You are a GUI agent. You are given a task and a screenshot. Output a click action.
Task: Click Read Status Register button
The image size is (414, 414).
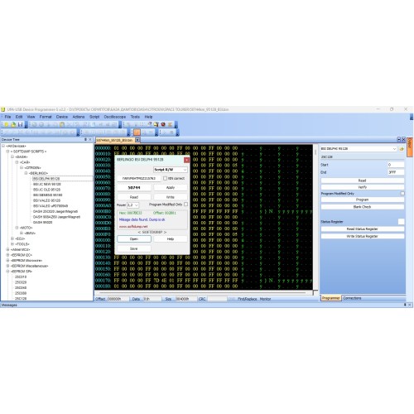(x=362, y=229)
